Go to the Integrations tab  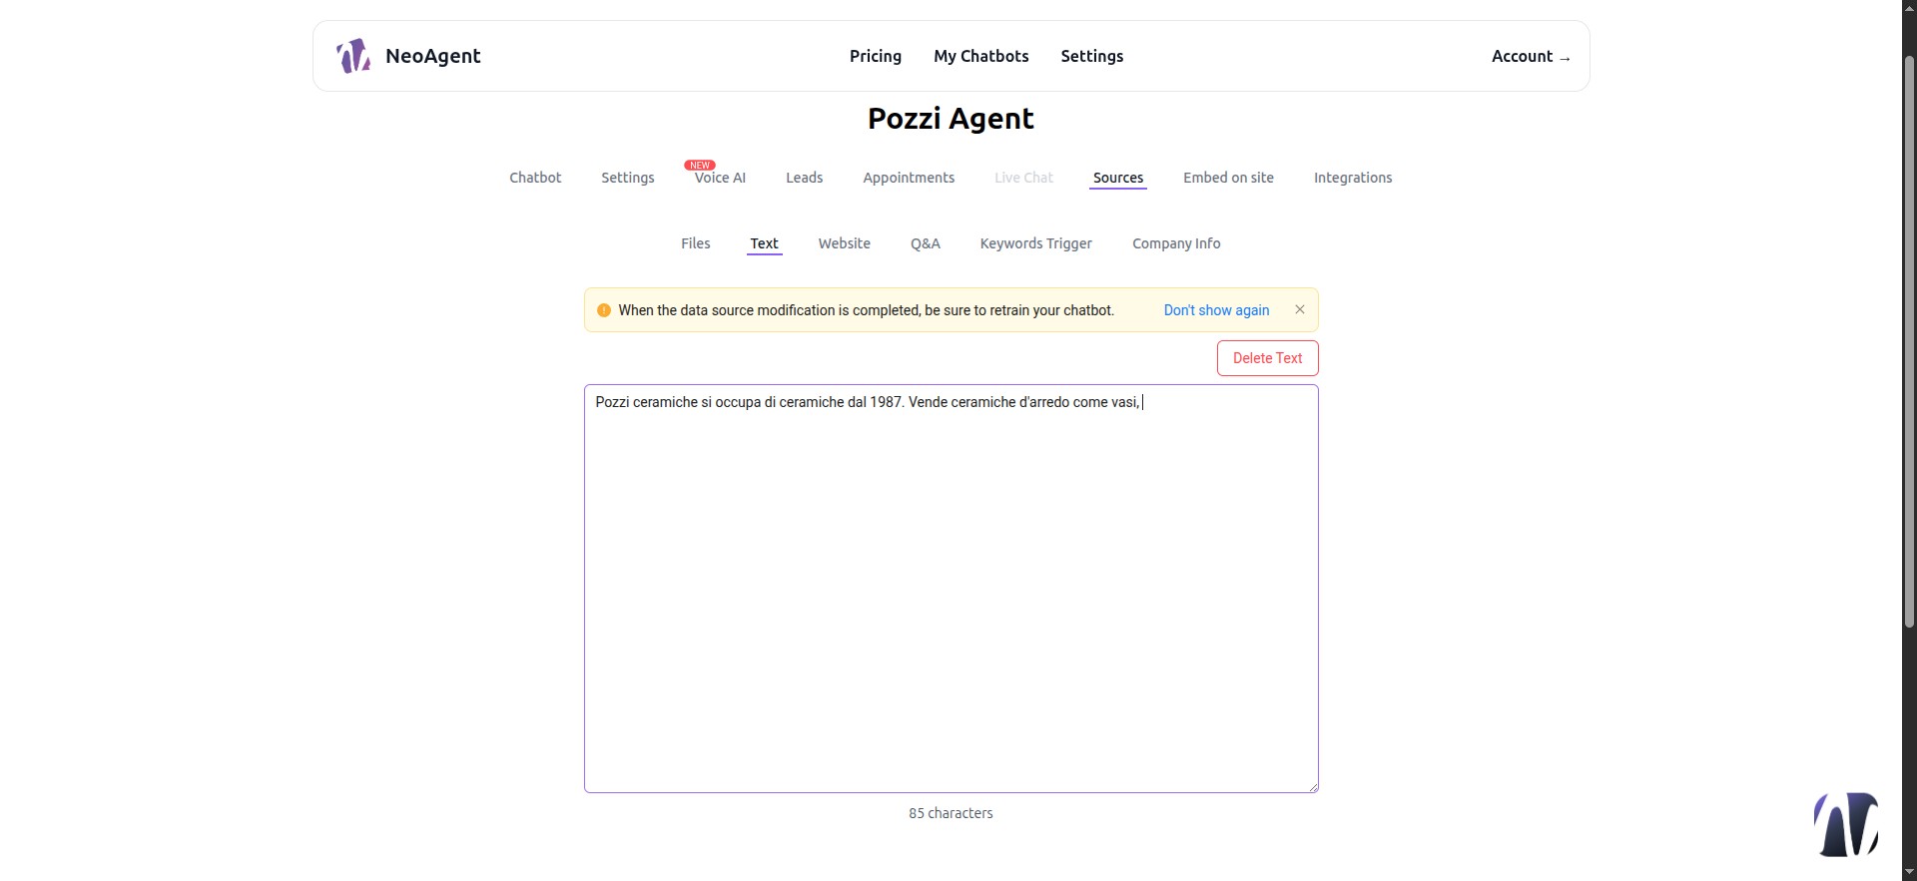point(1352,178)
